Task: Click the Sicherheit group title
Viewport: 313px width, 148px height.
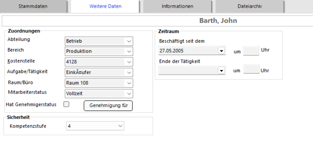Action: [18, 117]
